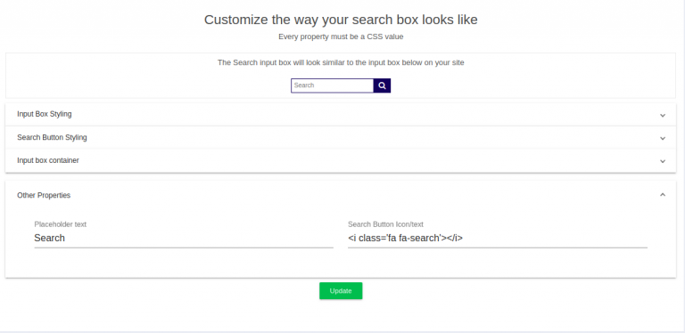Viewport: 685px width, 333px height.
Task: Edit the Placeholder text field
Action: [184, 238]
